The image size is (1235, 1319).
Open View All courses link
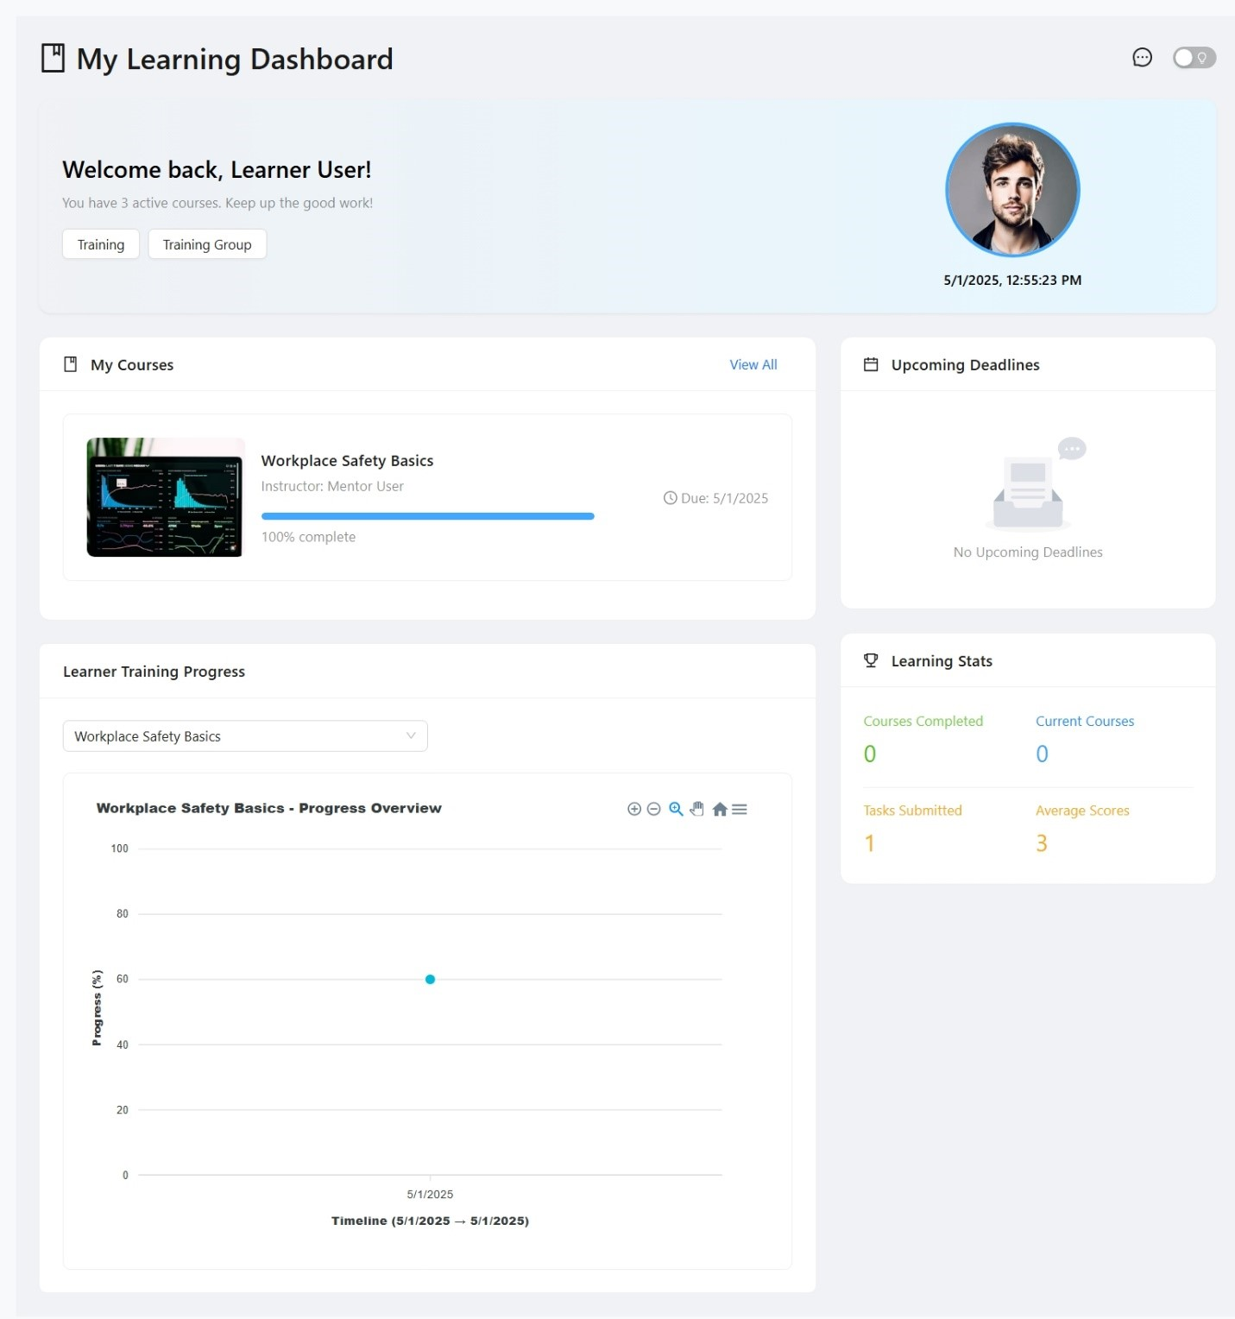pos(753,364)
